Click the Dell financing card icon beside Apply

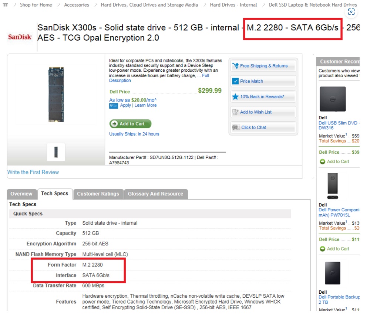114,106
